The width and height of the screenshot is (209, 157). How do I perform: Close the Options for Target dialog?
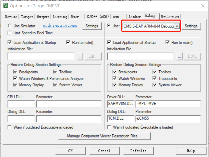pyautogui.click(x=203, y=6)
